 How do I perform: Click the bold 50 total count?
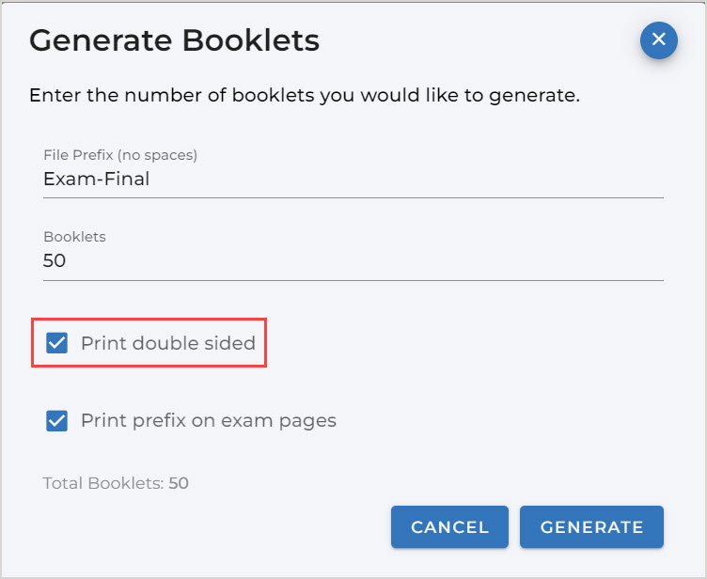pos(179,484)
